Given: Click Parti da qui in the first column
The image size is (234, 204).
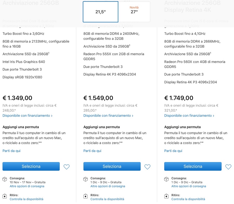Looking at the screenshot, I should pyautogui.click(x=11, y=151).
